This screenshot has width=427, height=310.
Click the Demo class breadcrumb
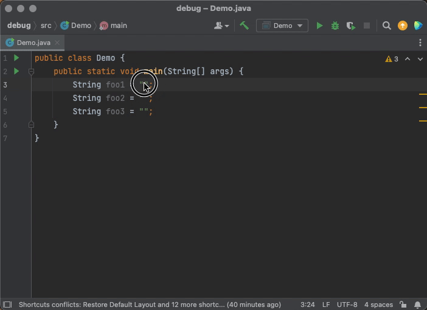75,26
